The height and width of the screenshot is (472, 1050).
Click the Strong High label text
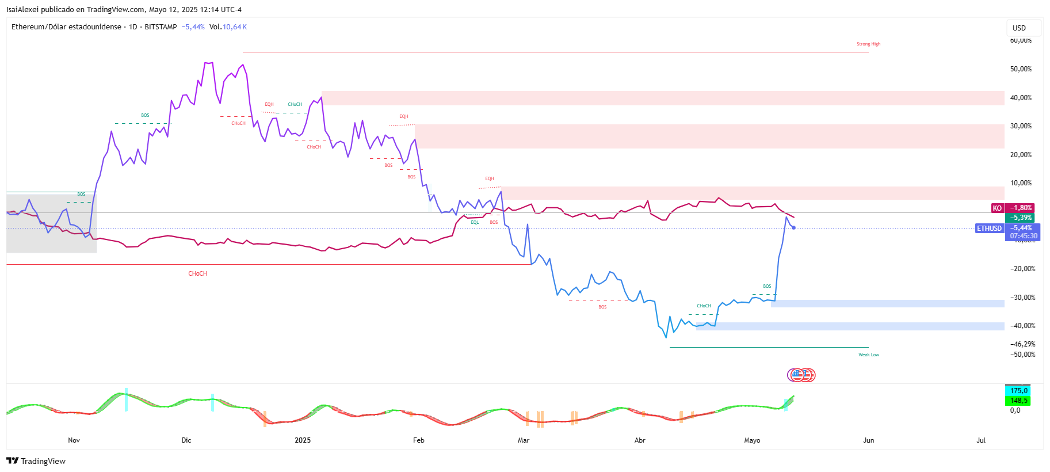pos(868,44)
